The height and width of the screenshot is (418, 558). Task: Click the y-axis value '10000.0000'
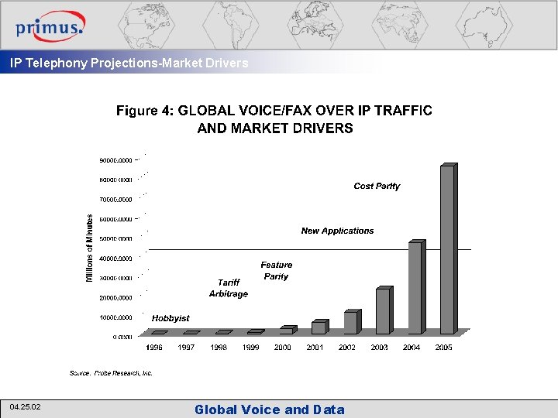tap(115, 317)
